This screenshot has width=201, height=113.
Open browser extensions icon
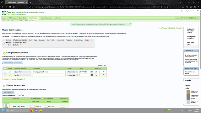click(195, 7)
